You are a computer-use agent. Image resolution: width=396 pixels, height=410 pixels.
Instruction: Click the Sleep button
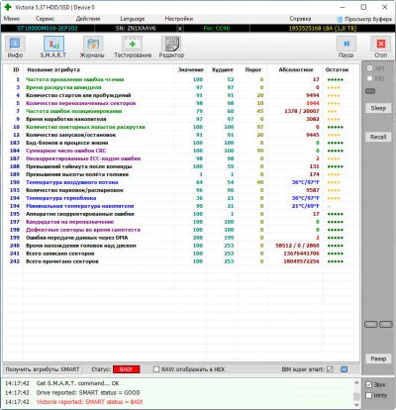pyautogui.click(x=378, y=108)
